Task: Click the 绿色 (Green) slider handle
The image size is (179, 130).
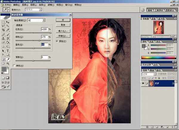Action: (x=39, y=40)
